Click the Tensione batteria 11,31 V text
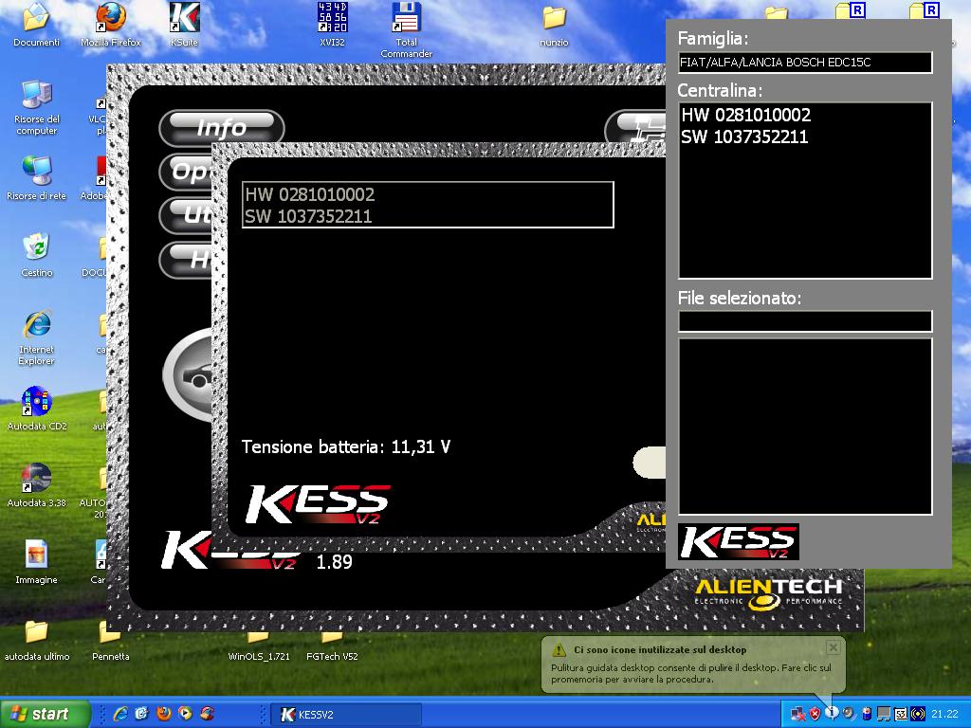This screenshot has height=728, width=971. 345,446
